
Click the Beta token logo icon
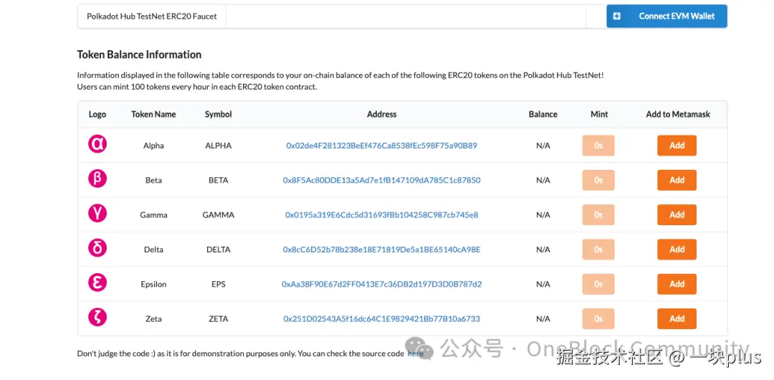97,179
